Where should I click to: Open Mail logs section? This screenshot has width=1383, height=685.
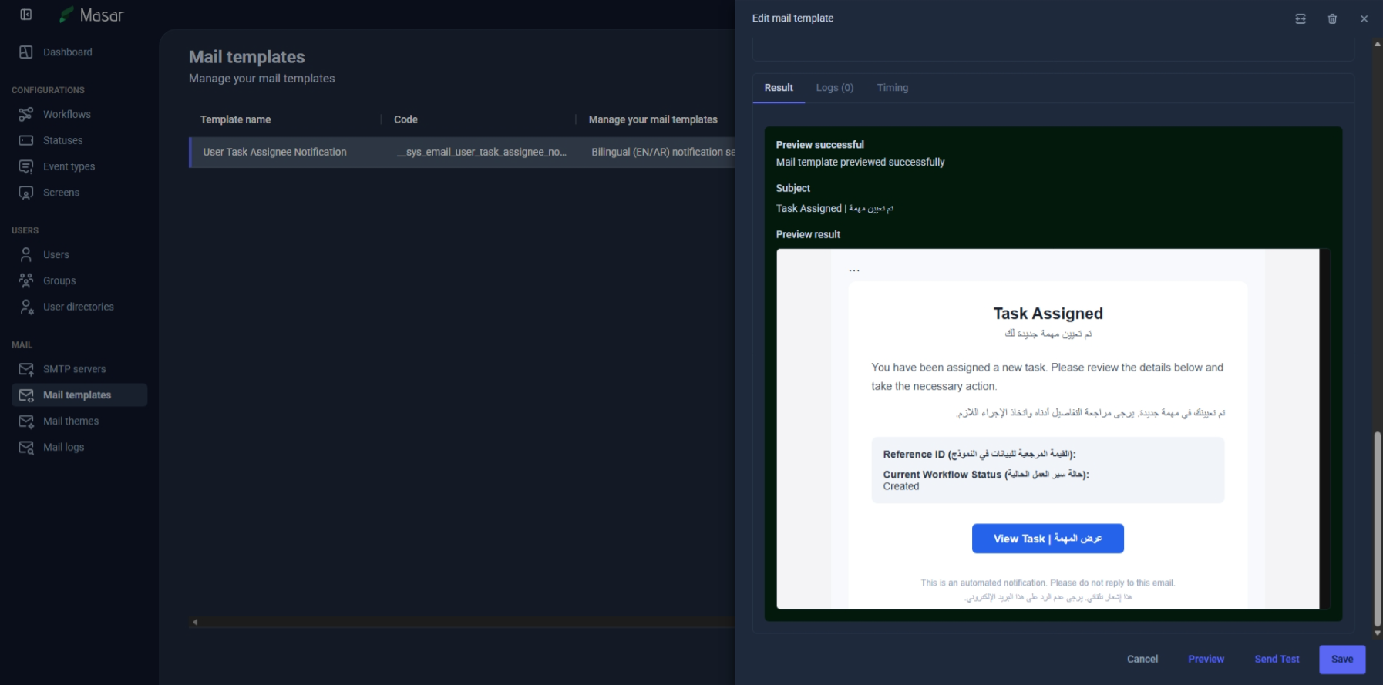point(63,447)
